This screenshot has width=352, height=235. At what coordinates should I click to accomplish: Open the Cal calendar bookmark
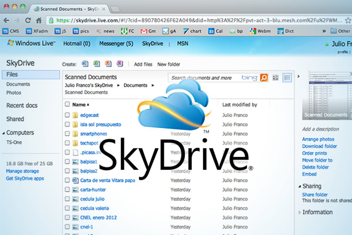click(215, 31)
